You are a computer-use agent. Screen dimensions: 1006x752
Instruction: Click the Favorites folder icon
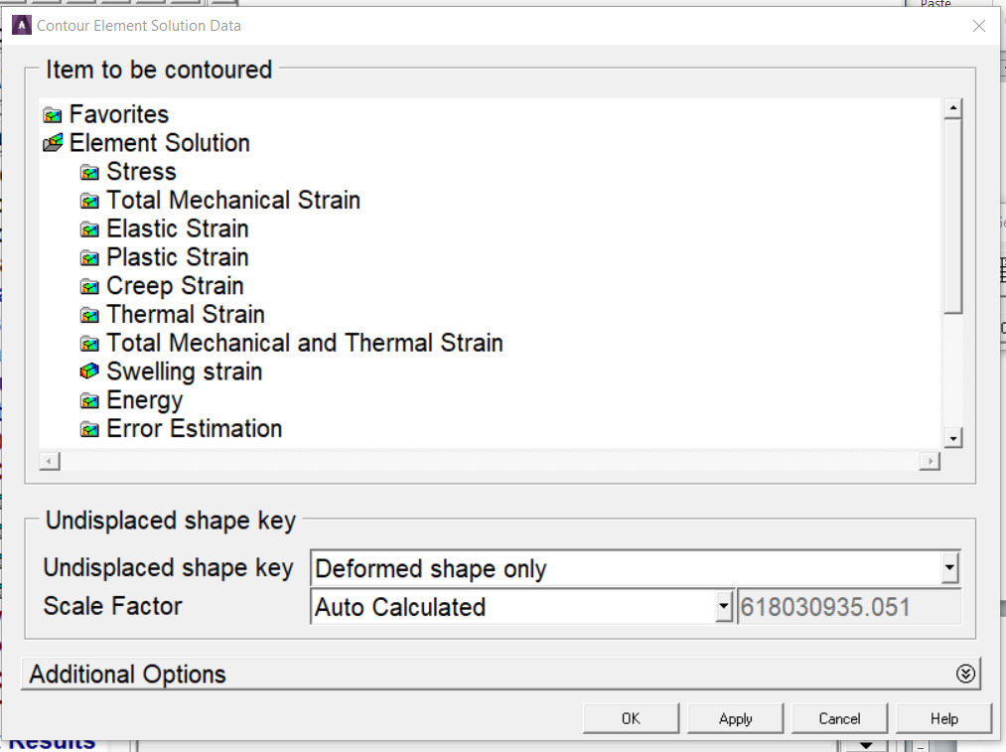[54, 115]
